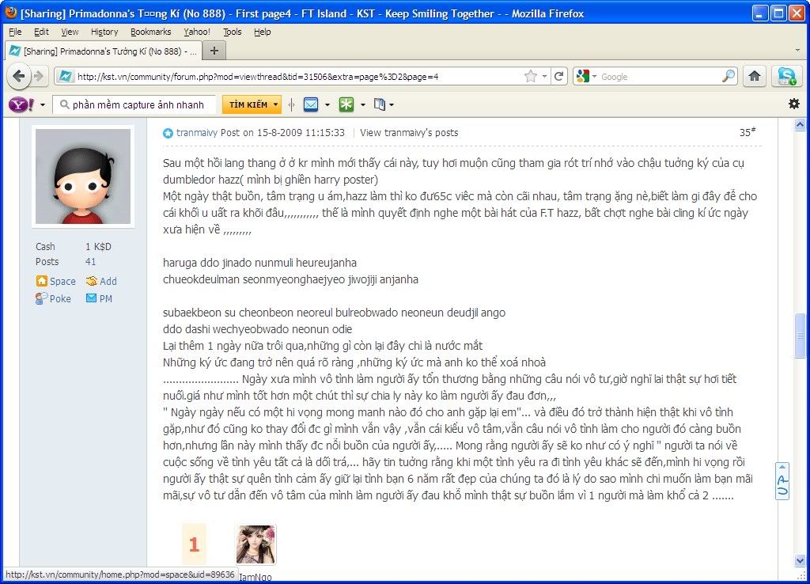
Task: Open the Tools menu
Action: pyautogui.click(x=232, y=32)
